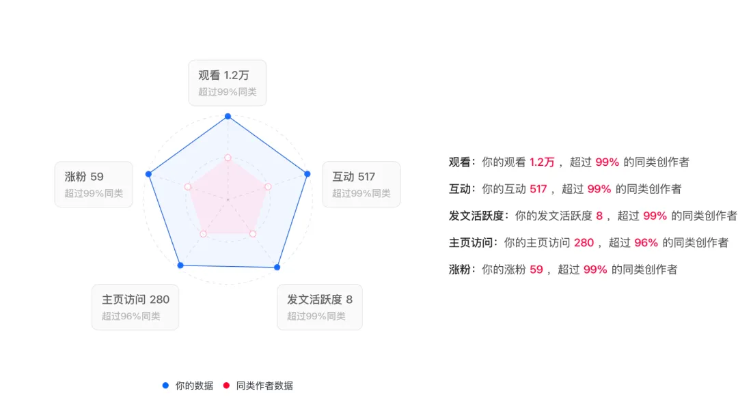
Task: Click the blue 发文活跃度 data point on the radar
Action: click(277, 267)
